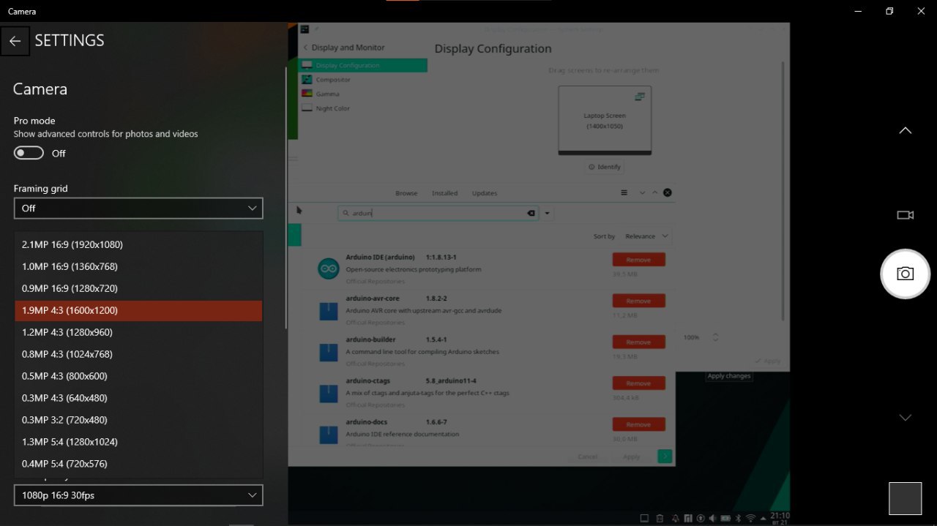Choose 0.3MP 3:2 (720x480) resolution
Screen dimensions: 937x526
pyautogui.click(x=138, y=420)
